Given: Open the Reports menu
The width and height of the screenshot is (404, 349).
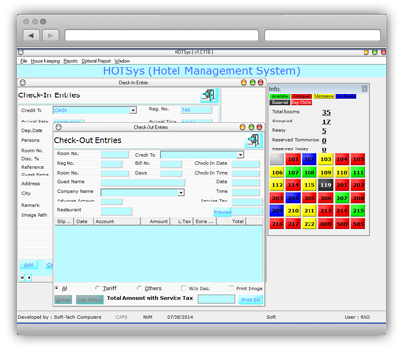Looking at the screenshot, I should 70,61.
